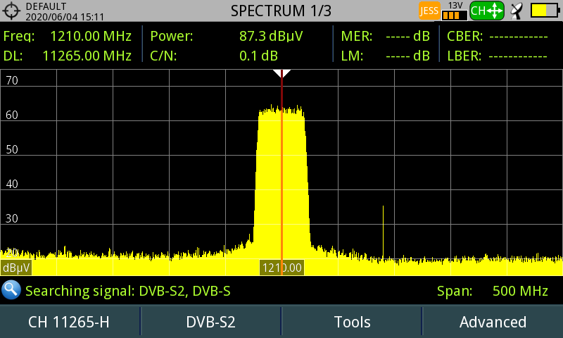Tap the CBER measurement field
This screenshot has width=563, height=338.
[x=498, y=37]
